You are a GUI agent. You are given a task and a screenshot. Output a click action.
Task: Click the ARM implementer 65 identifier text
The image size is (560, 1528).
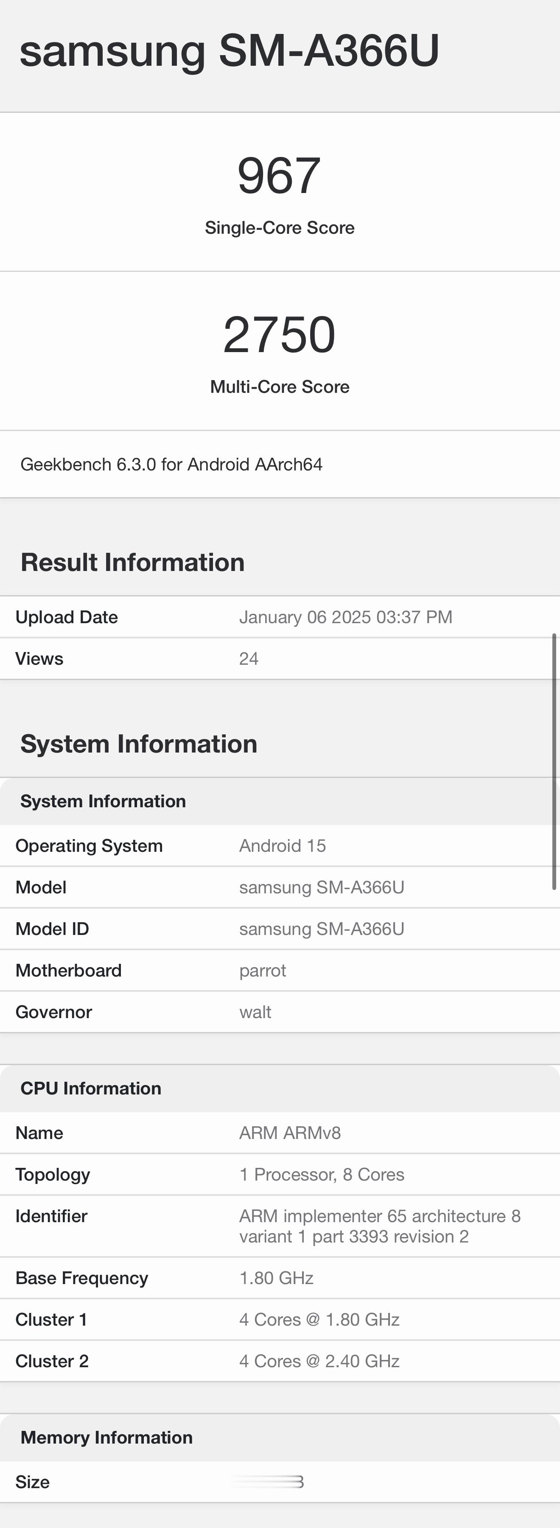click(380, 1226)
